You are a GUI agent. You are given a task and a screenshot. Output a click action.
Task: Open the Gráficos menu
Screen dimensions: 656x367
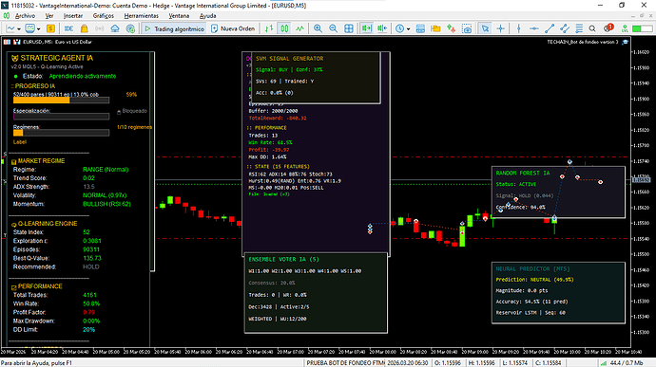click(104, 16)
